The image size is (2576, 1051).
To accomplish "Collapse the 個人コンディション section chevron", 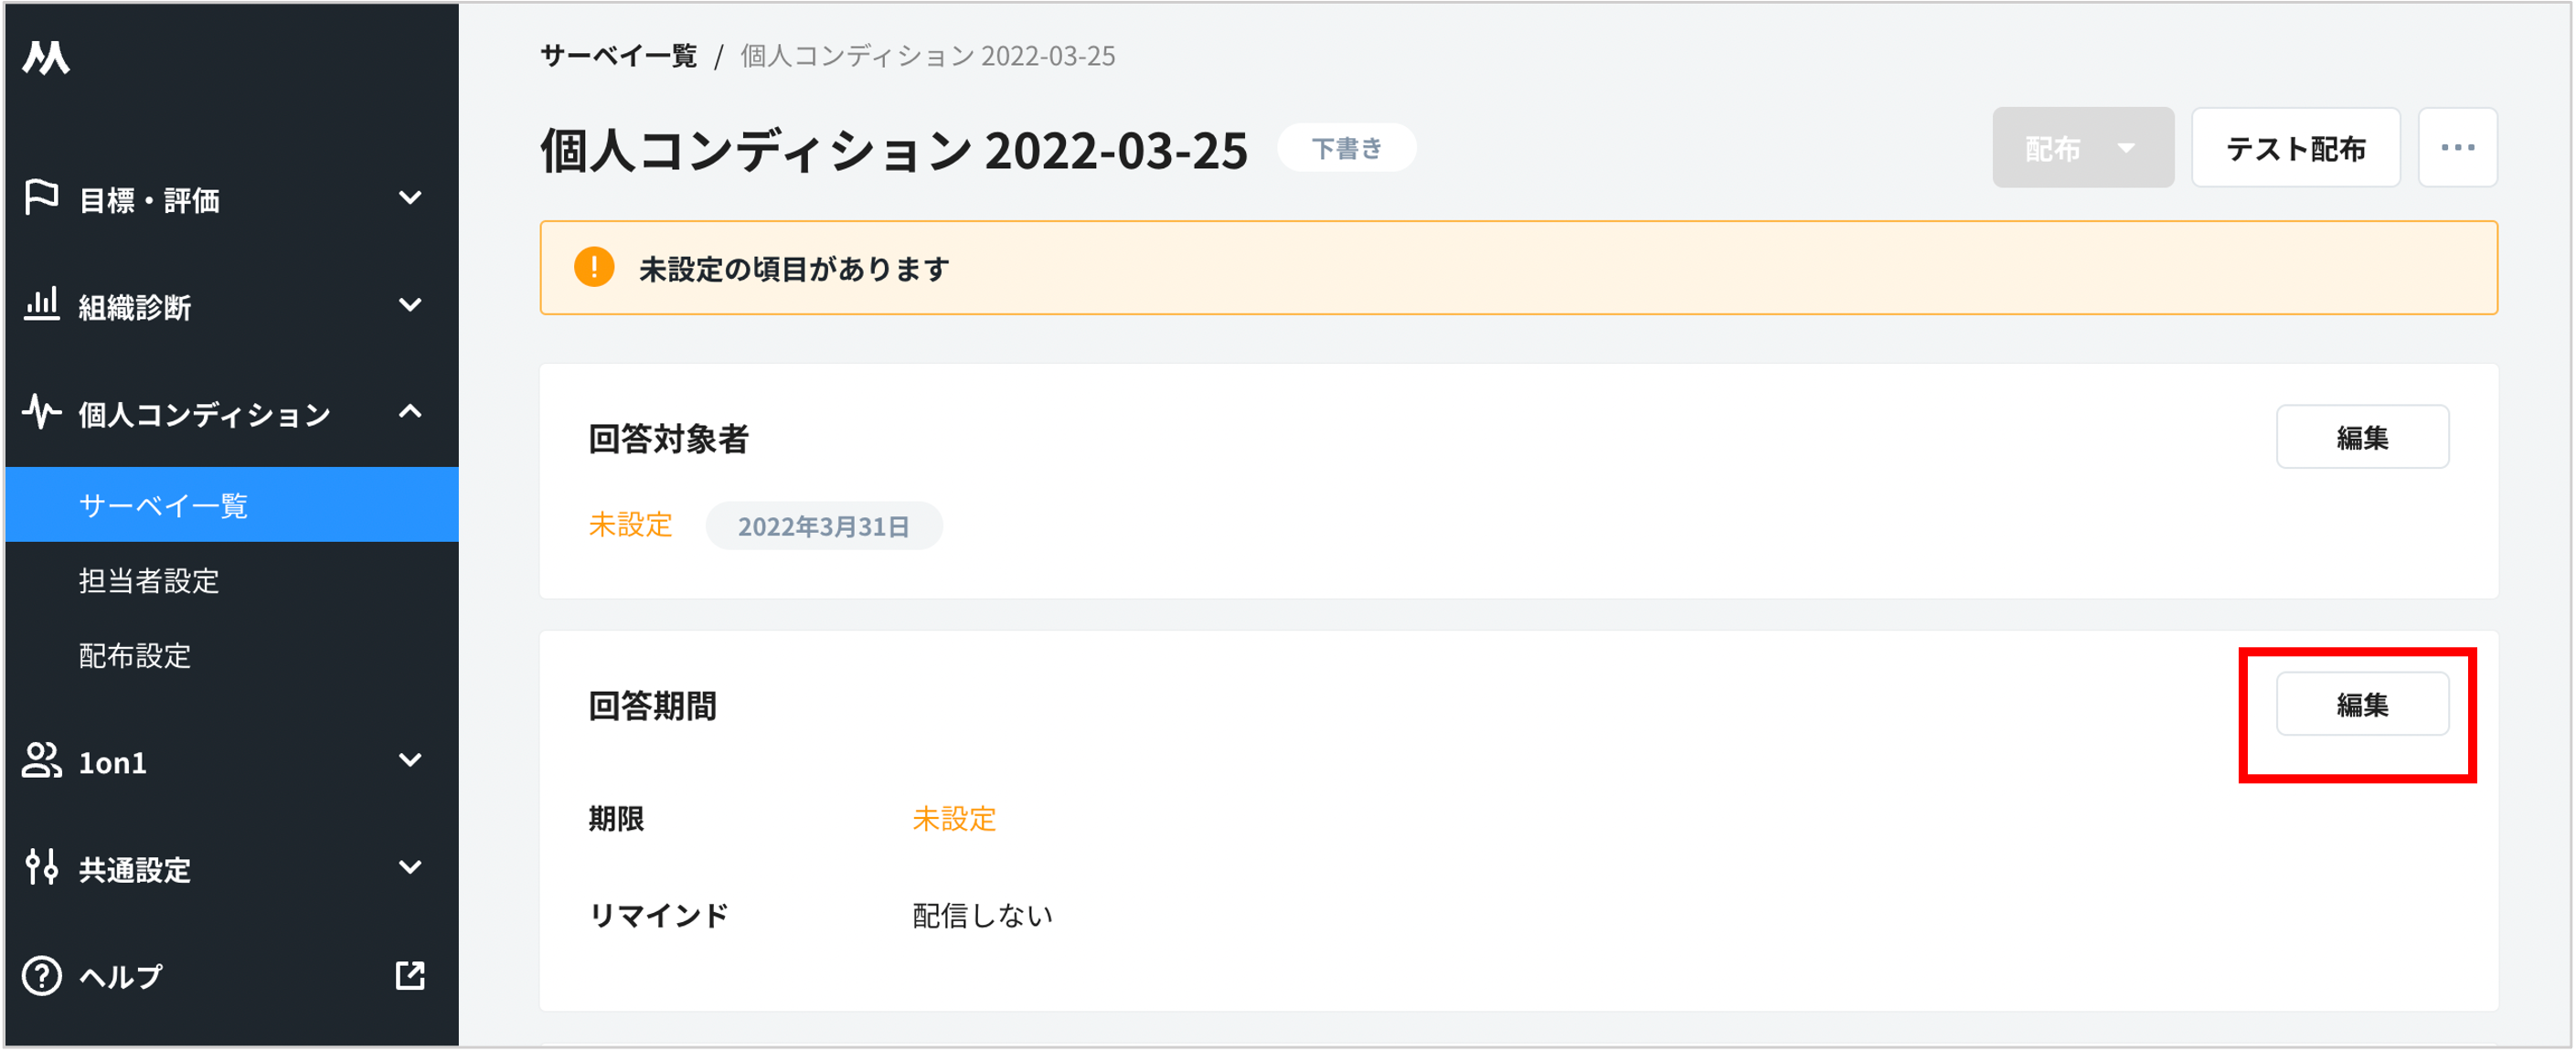I will tap(410, 411).
